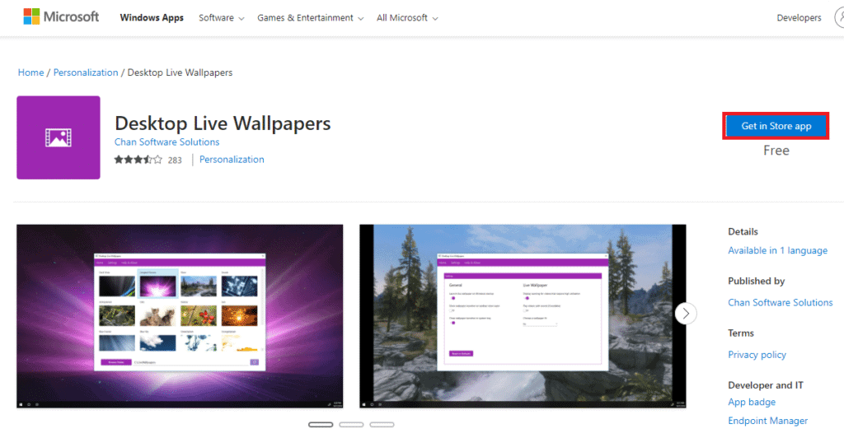Click the Free price label

click(x=776, y=151)
